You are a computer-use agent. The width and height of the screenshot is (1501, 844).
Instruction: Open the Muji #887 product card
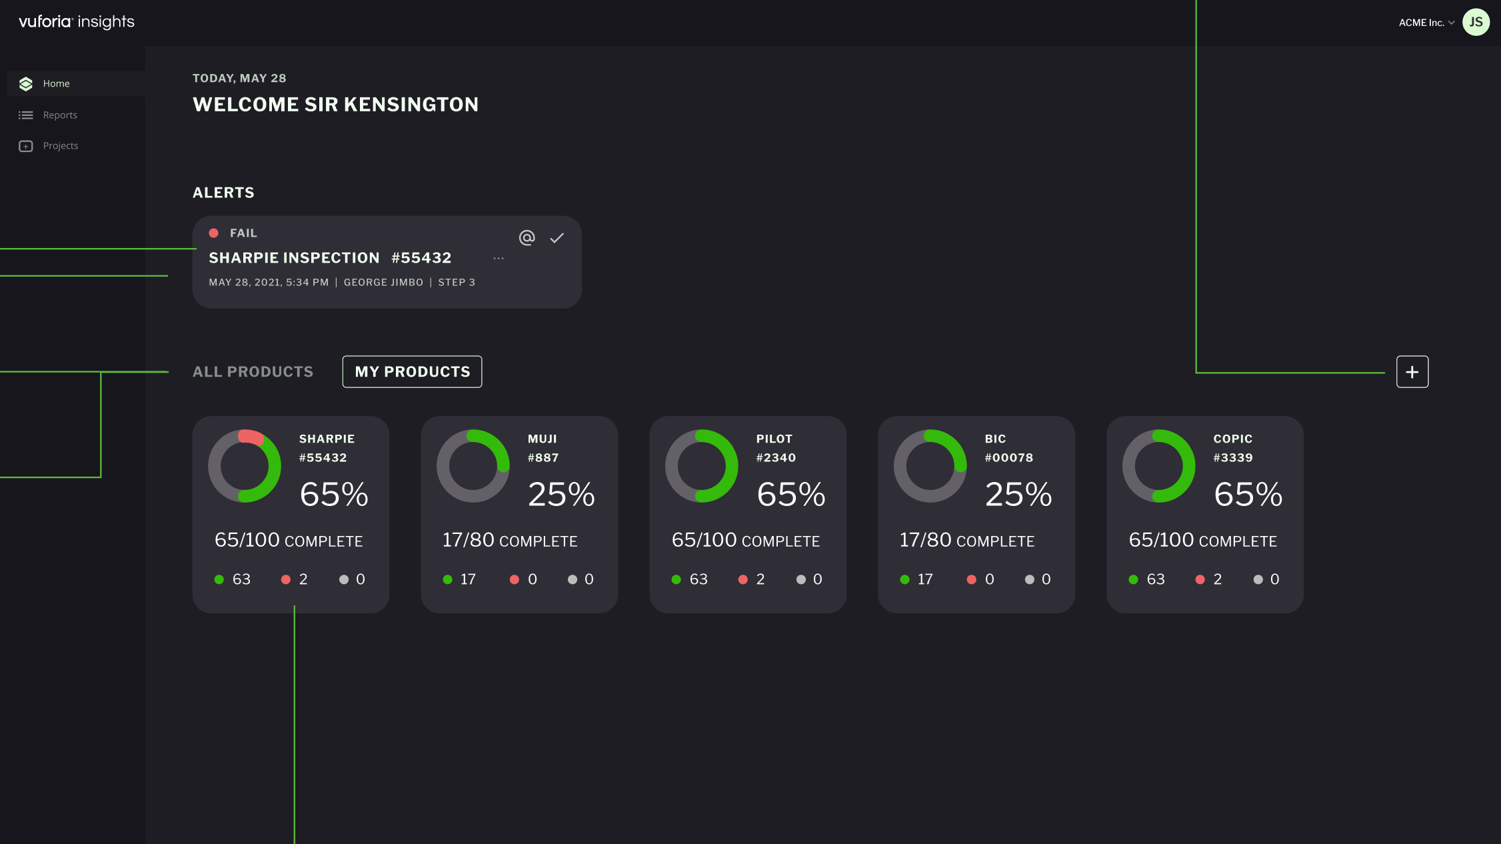point(519,514)
